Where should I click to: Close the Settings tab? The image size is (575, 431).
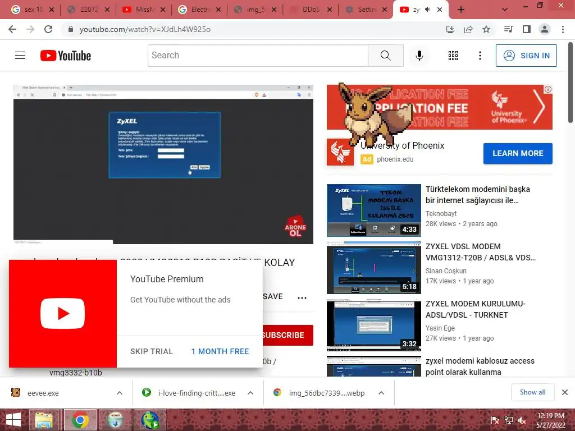[x=385, y=10]
